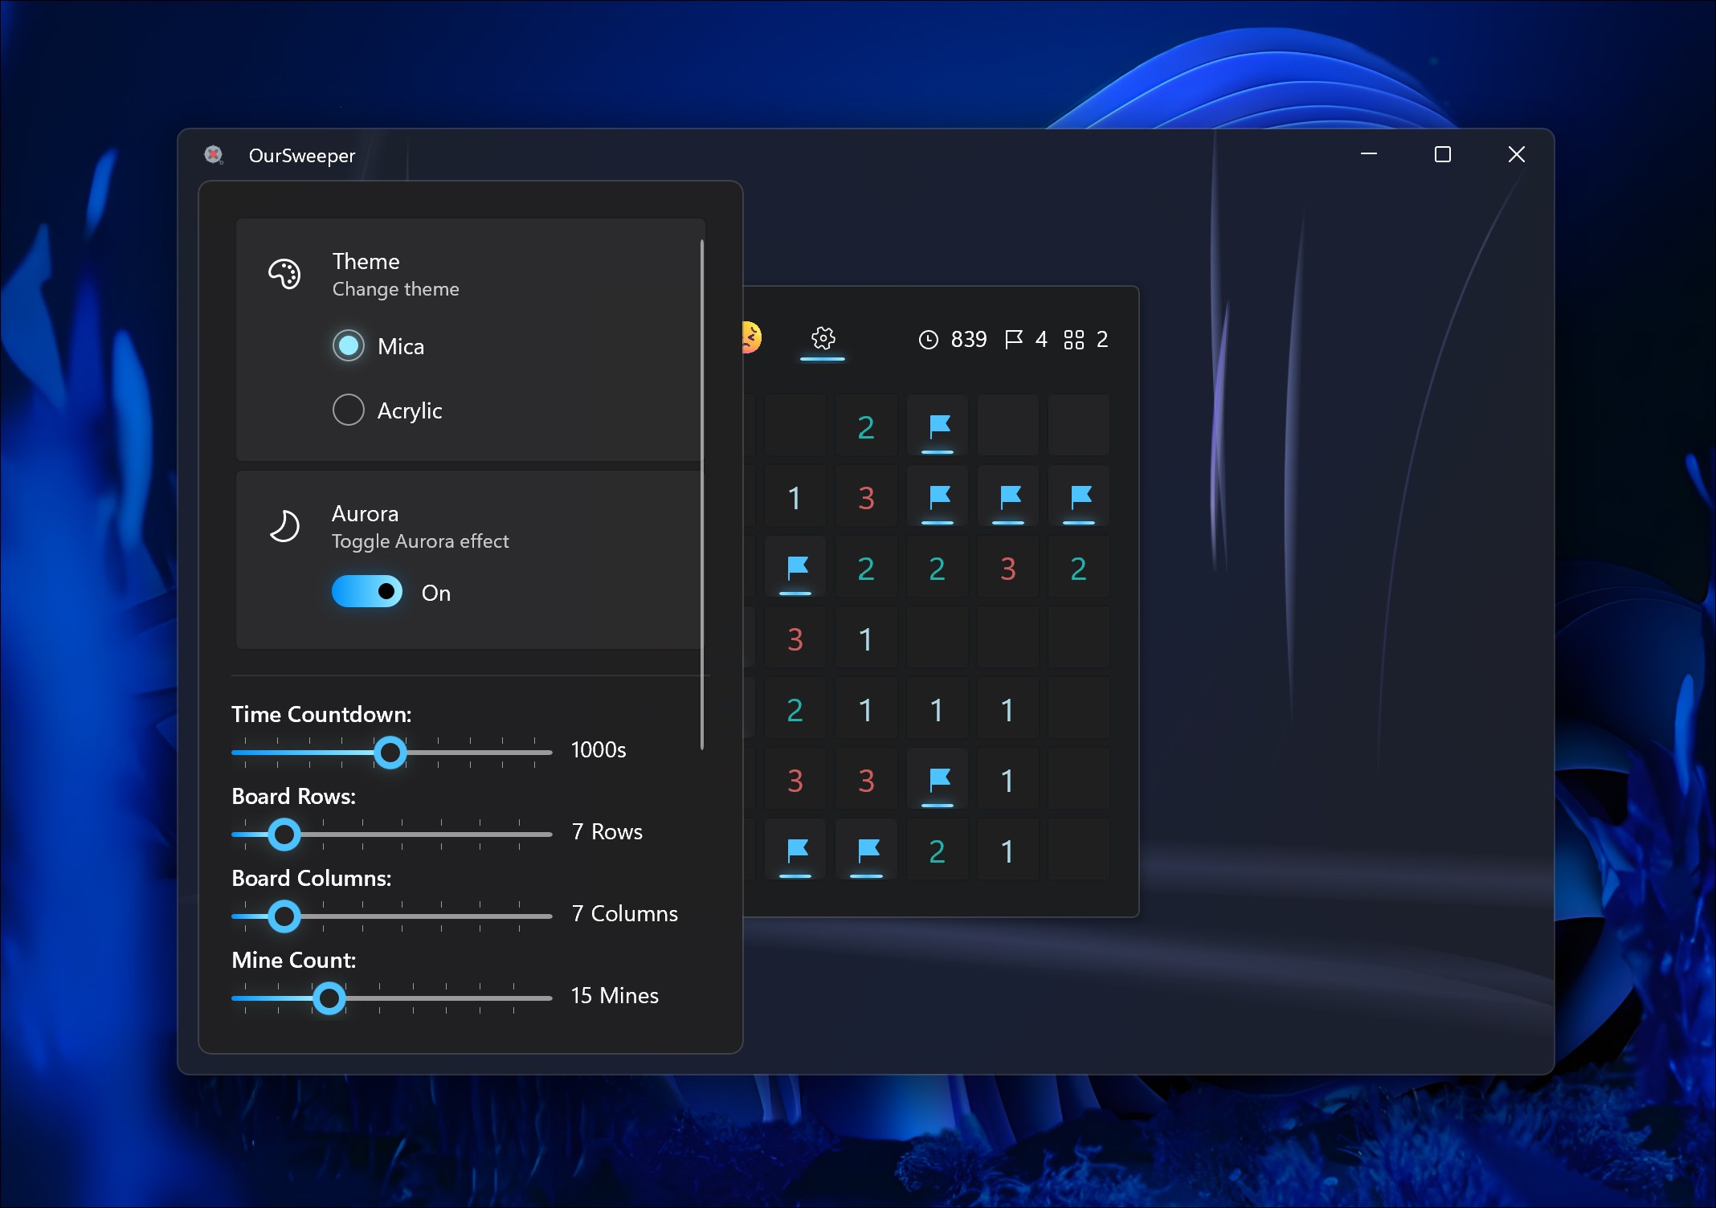Screen dimensions: 1716x1208
Task: Click the Board Columns slider handle
Action: click(x=284, y=916)
